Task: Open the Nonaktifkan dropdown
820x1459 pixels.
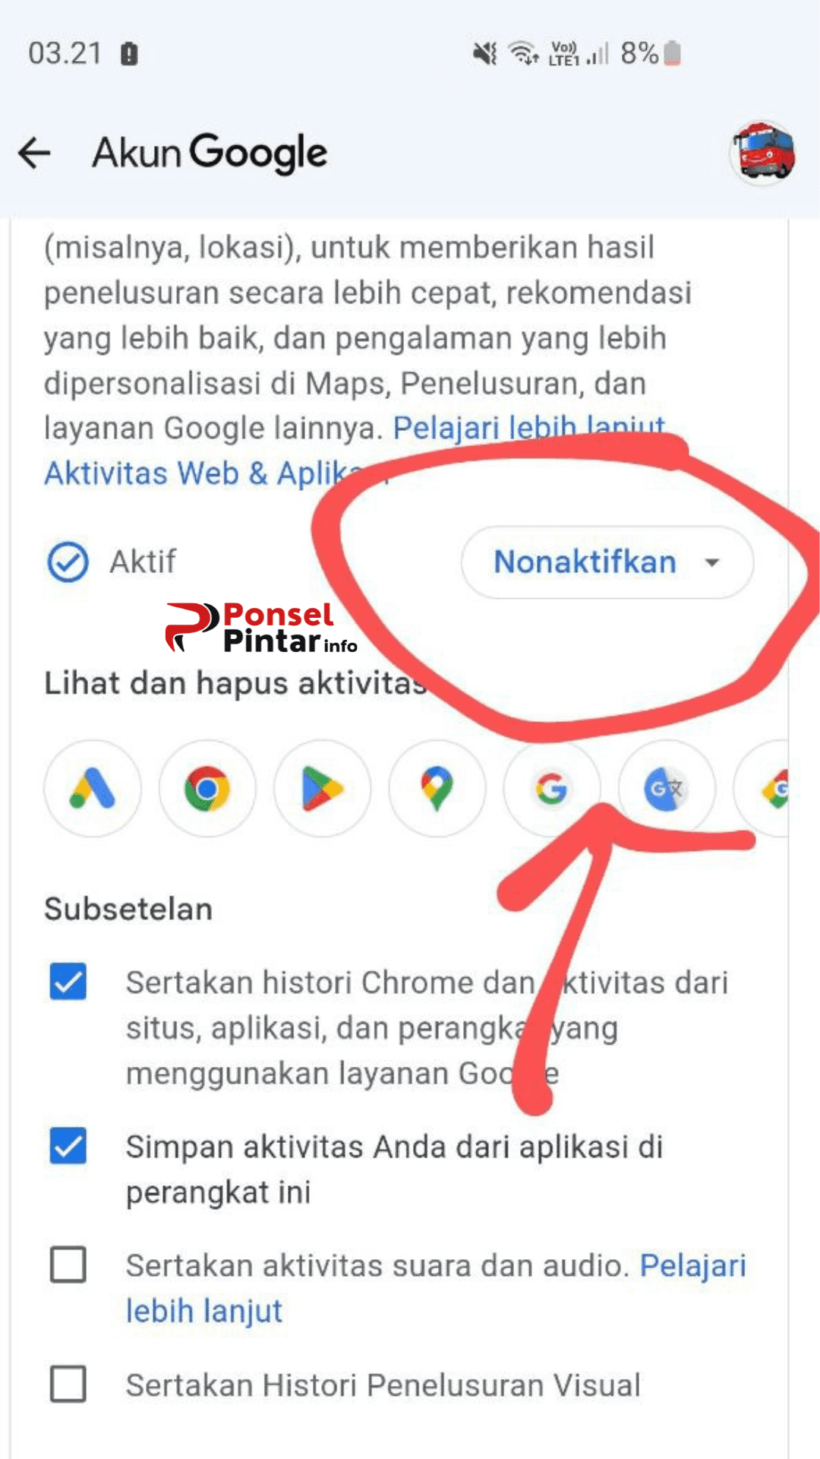Action: (x=607, y=562)
